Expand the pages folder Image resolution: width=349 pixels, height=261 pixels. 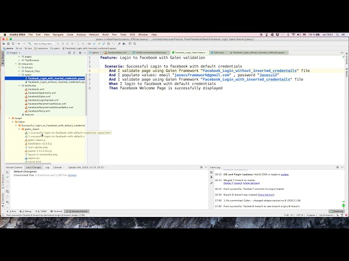coord(20,57)
